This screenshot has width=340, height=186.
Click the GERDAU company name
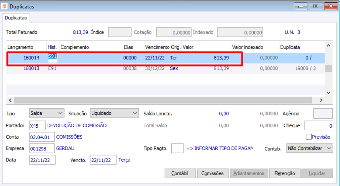click(65, 148)
